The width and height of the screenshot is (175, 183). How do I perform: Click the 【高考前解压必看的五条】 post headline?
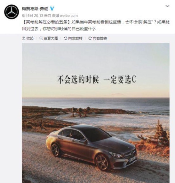click(x=46, y=22)
